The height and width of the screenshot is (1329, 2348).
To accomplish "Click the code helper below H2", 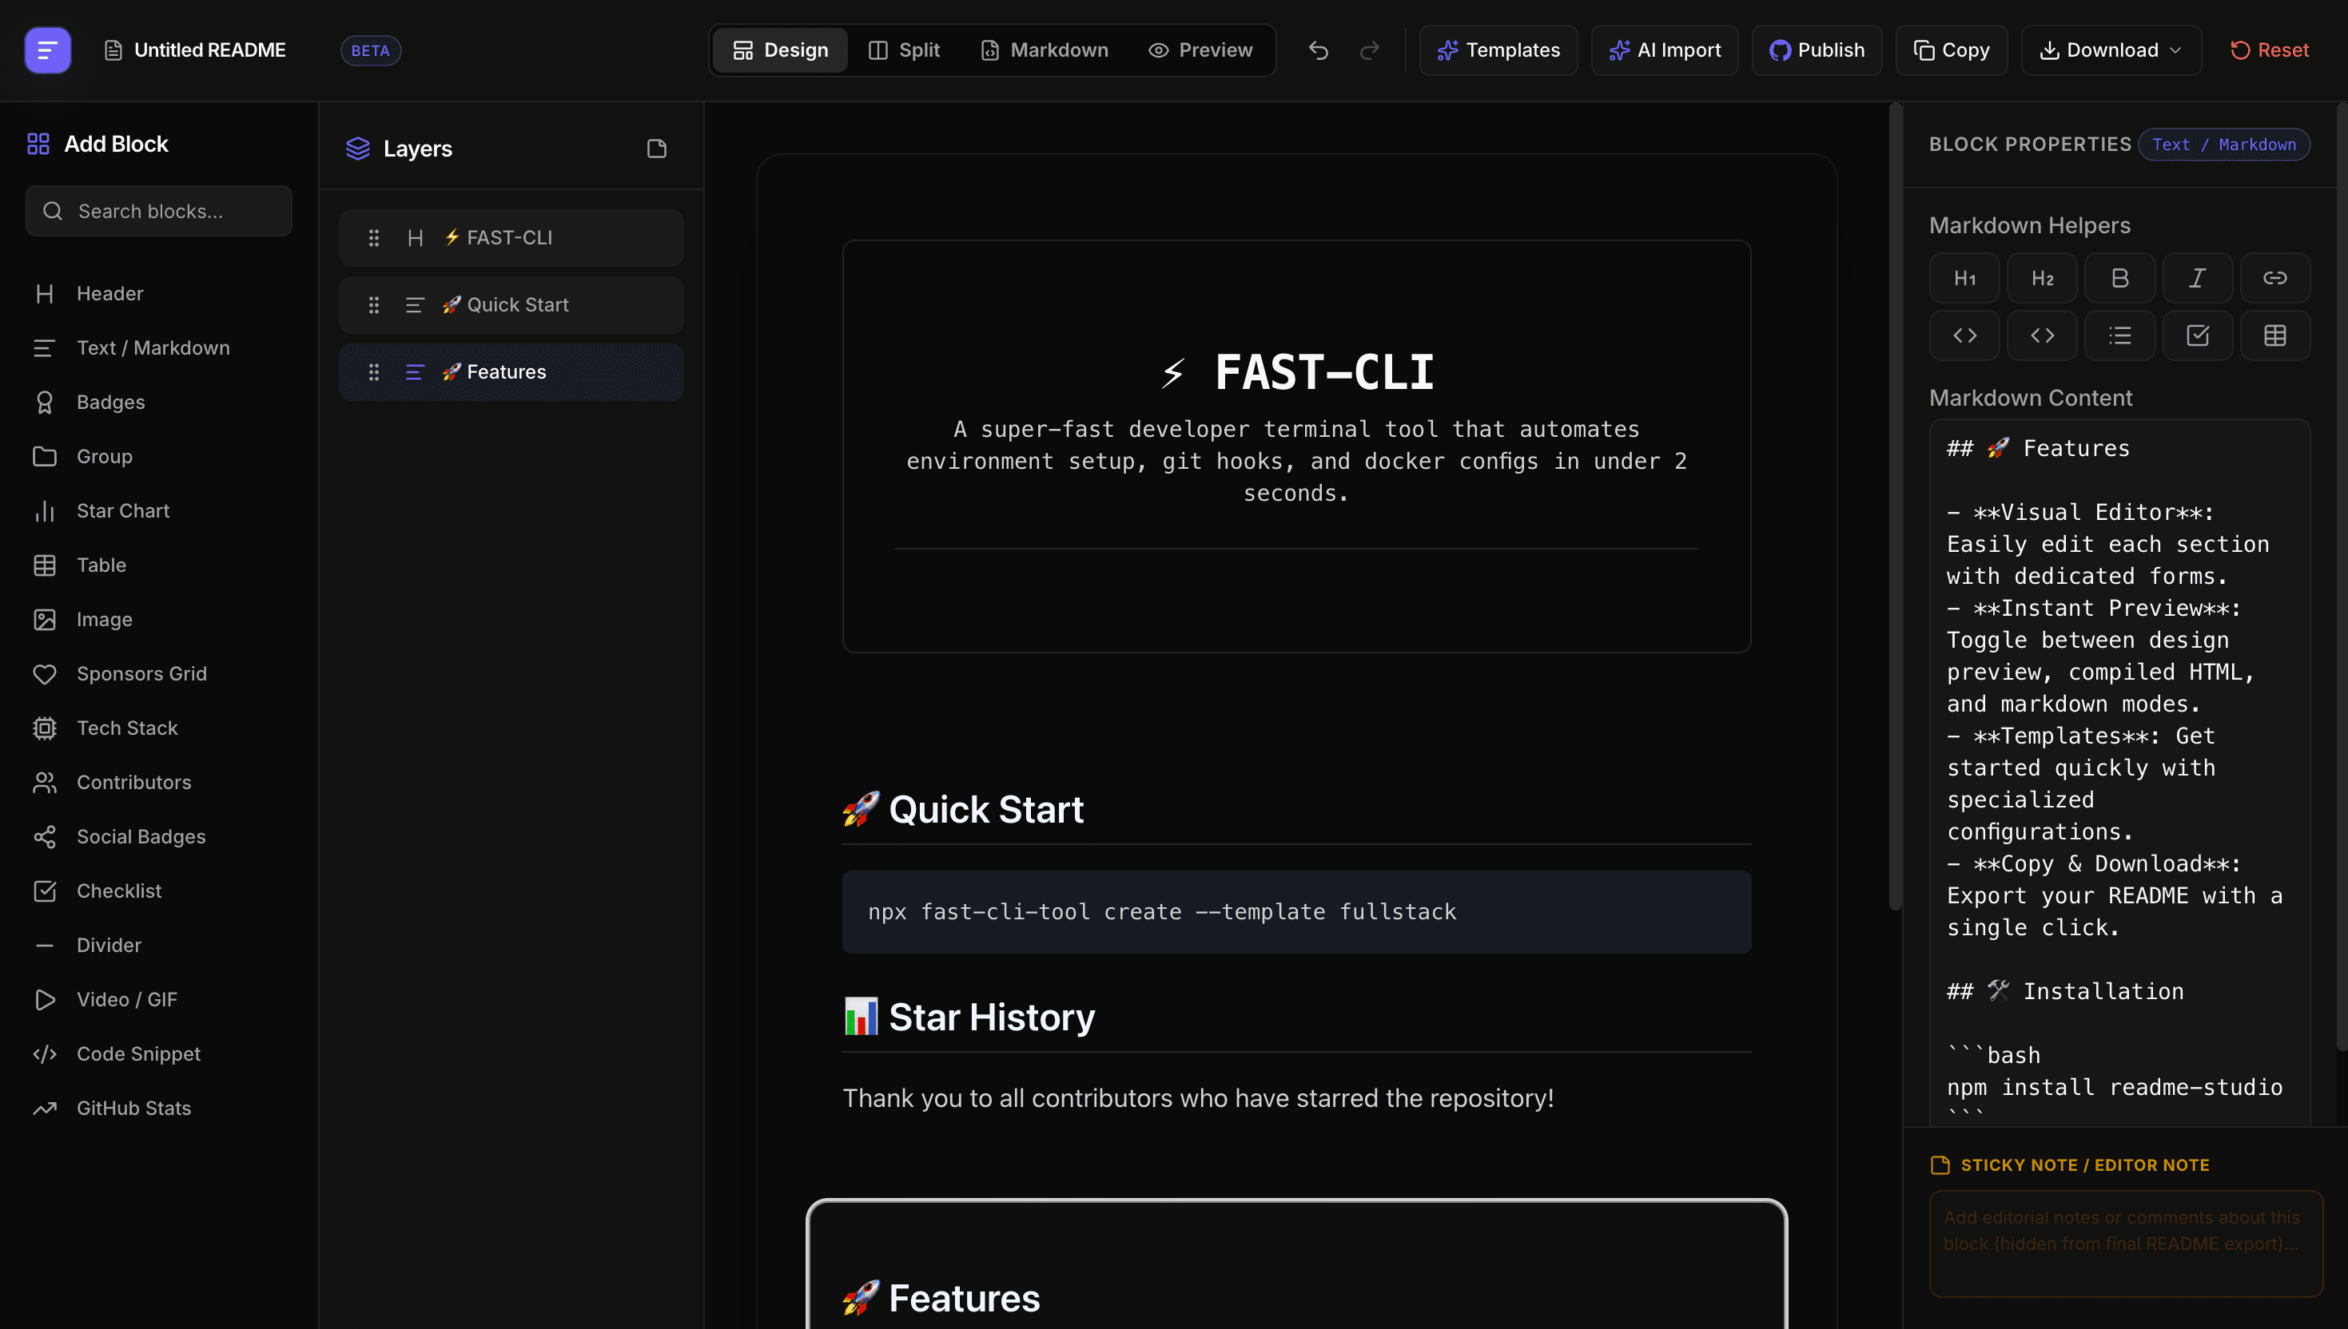I will click(2042, 336).
